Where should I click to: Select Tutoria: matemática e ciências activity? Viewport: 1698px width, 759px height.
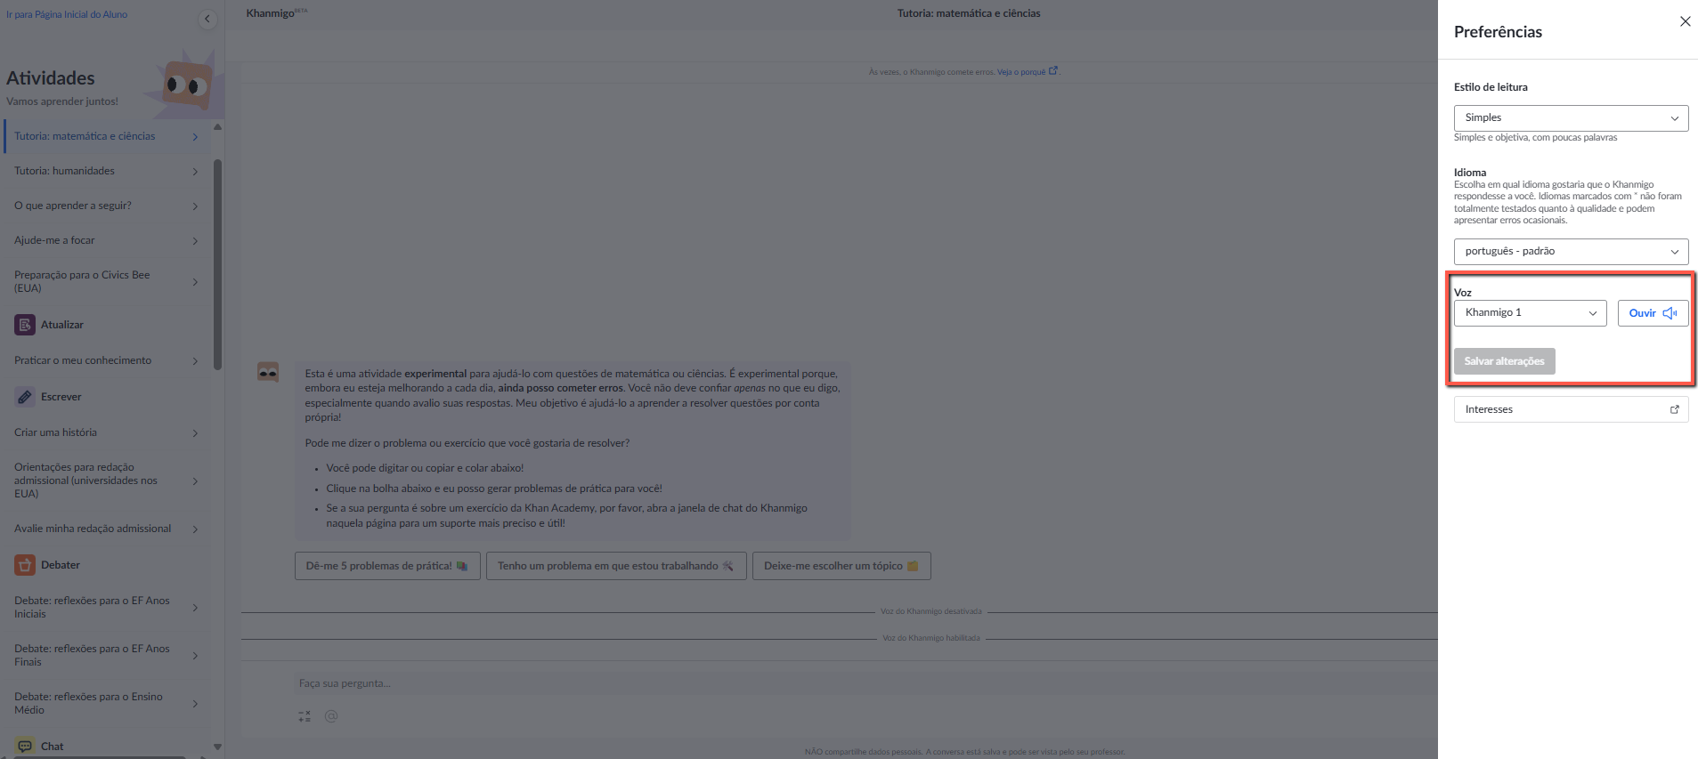tap(107, 136)
